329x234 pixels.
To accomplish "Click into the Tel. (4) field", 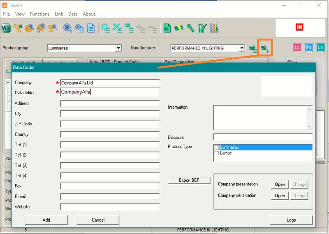I will [110, 176].
